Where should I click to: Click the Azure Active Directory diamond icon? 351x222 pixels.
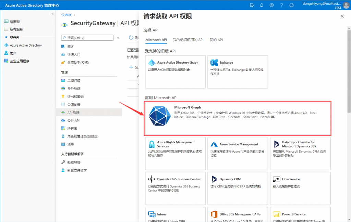(x=6, y=45)
